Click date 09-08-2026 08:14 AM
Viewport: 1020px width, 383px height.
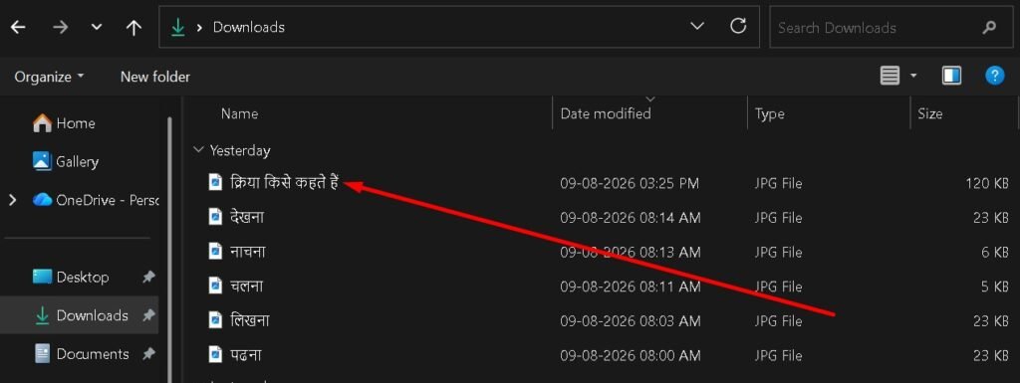pyautogui.click(x=631, y=218)
